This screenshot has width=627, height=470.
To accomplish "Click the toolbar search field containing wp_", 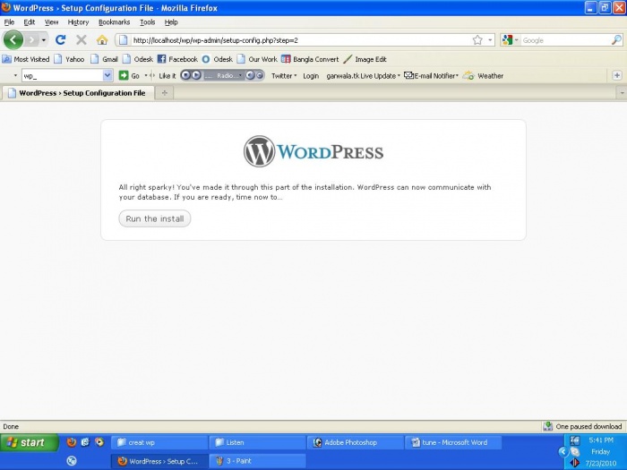I will (x=63, y=75).
